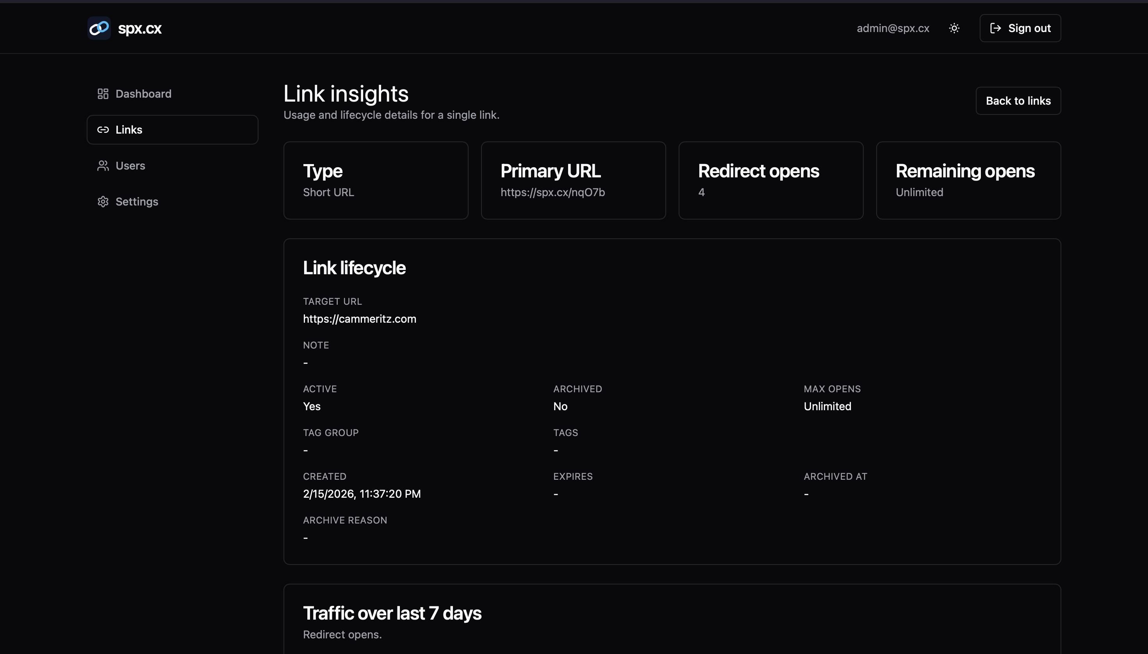Navigate to the Links section

[x=129, y=129]
